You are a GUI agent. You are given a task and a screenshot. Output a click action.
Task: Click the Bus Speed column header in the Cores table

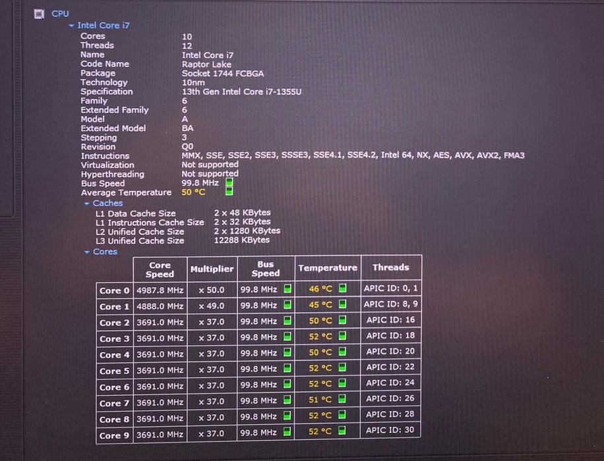click(266, 269)
